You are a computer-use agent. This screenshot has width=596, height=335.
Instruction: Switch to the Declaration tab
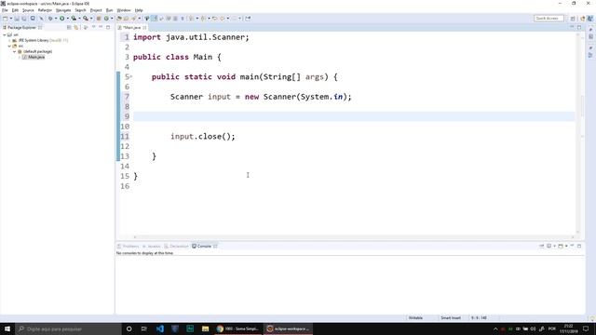[x=176, y=246]
